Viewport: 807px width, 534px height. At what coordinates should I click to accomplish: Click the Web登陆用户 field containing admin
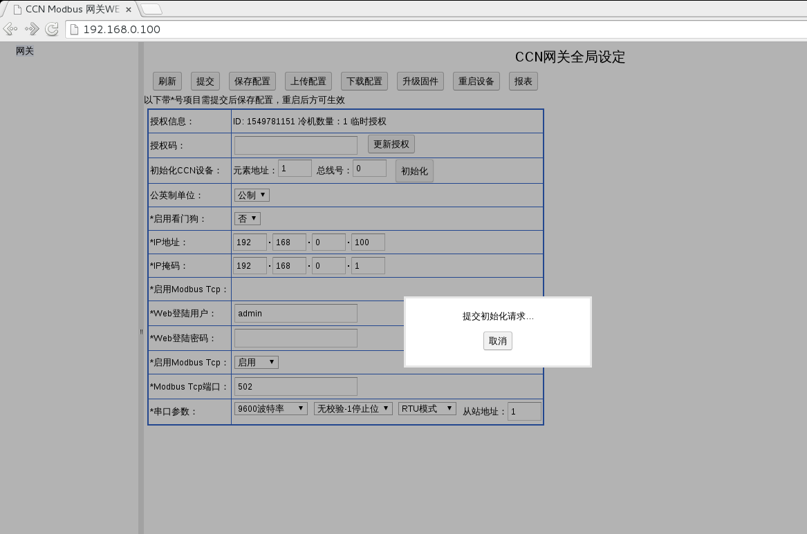296,314
